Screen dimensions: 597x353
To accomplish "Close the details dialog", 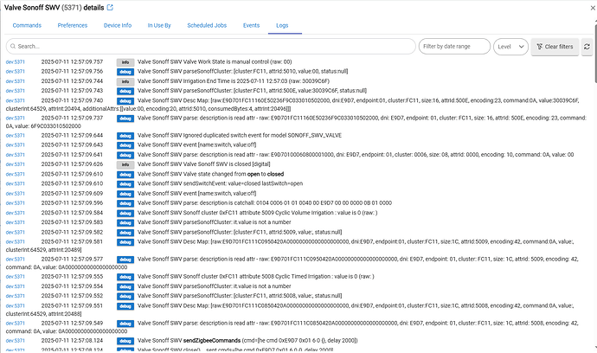I will tap(593, 8).
